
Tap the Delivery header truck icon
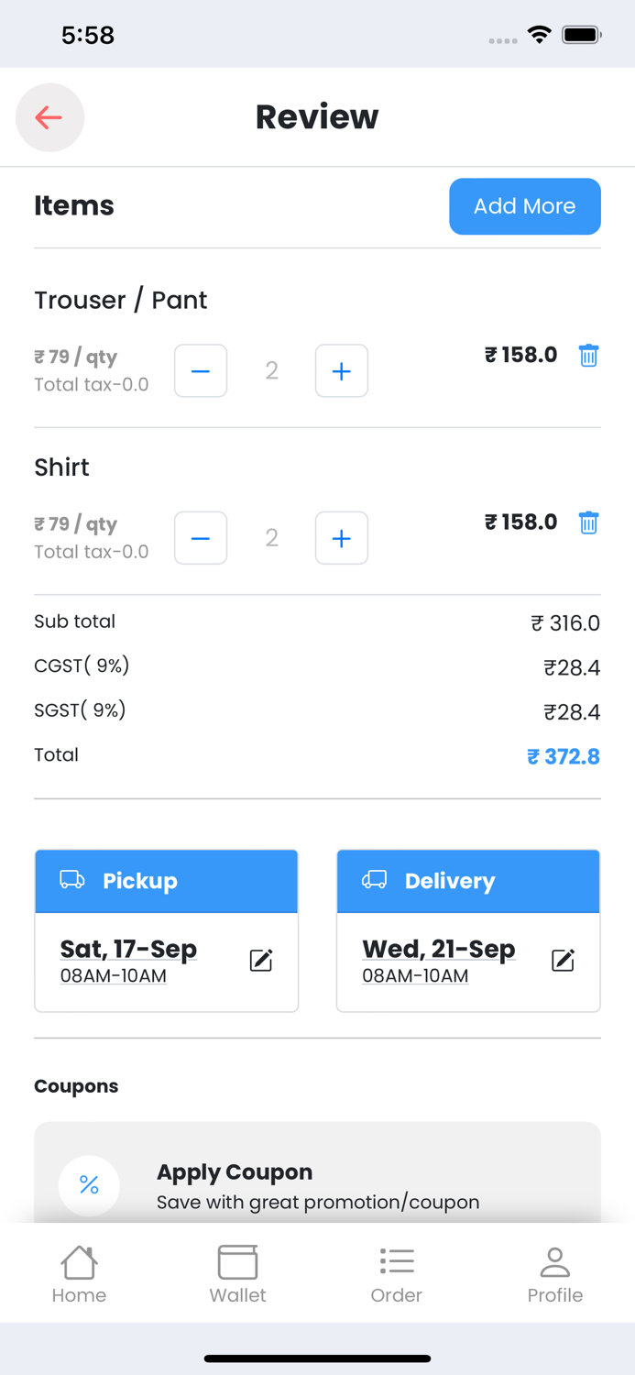(x=374, y=880)
